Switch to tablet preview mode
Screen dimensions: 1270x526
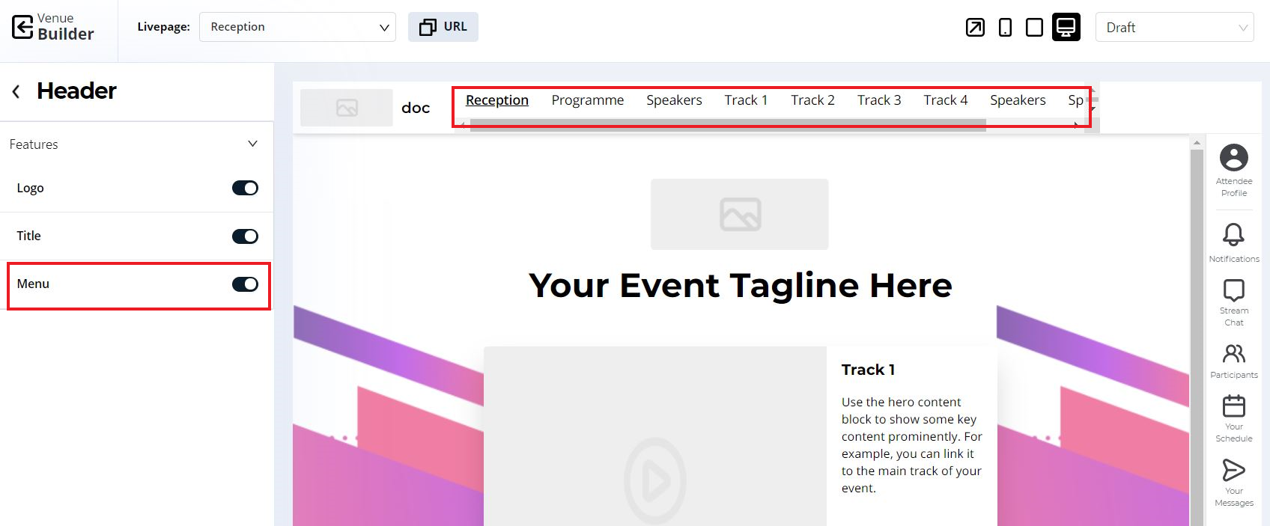[x=1034, y=28]
